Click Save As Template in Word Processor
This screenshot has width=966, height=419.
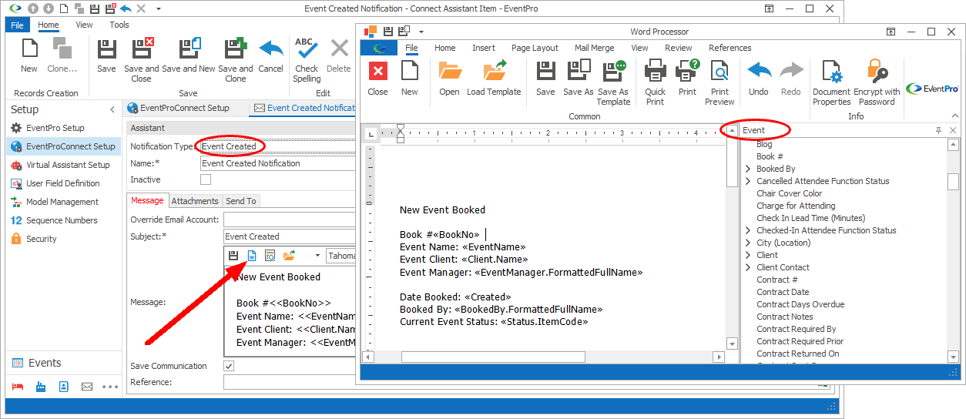pos(613,82)
